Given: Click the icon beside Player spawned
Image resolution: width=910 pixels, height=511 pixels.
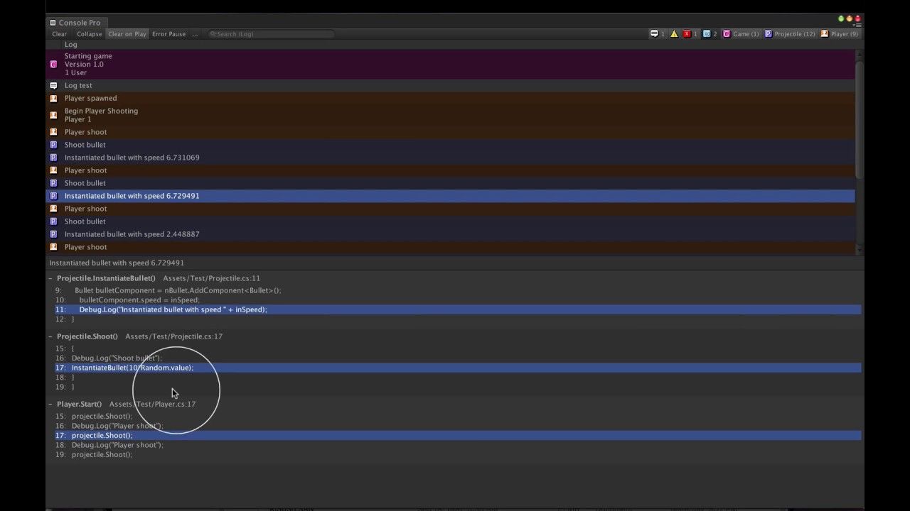Looking at the screenshot, I should pyautogui.click(x=53, y=98).
